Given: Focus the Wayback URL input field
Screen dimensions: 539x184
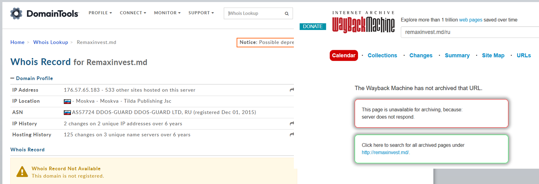Looking at the screenshot, I should coord(470,32).
